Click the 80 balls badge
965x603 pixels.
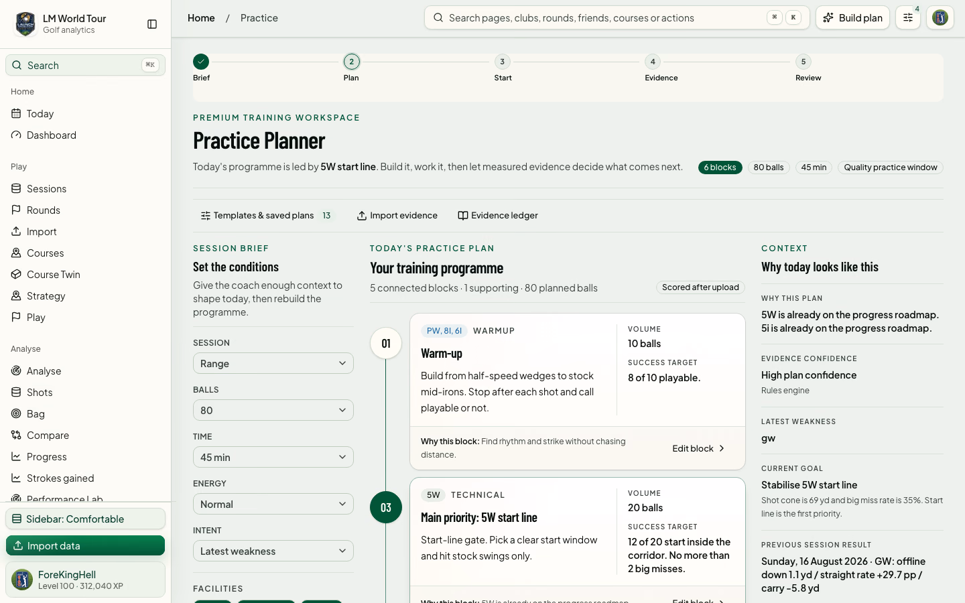[769, 167]
